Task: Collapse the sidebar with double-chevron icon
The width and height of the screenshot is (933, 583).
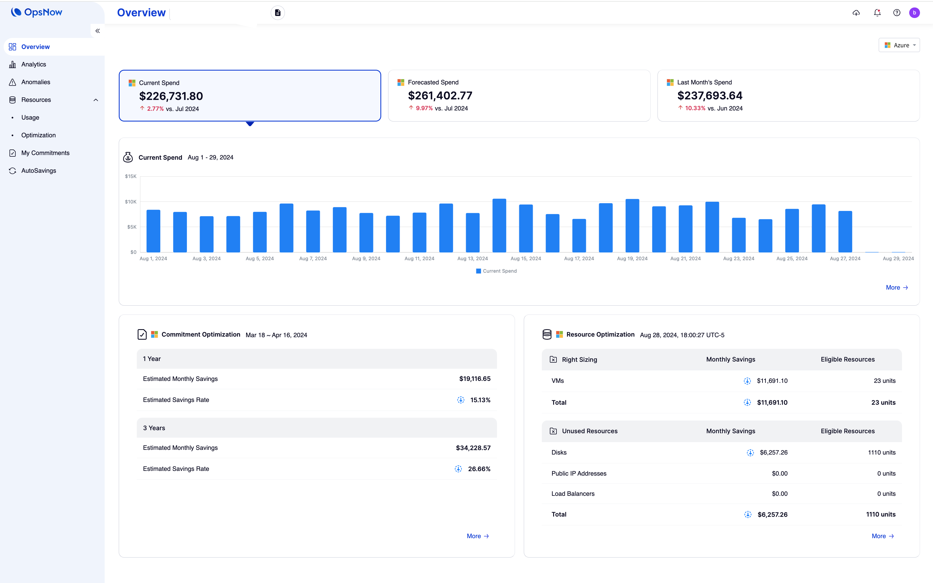Action: [97, 31]
